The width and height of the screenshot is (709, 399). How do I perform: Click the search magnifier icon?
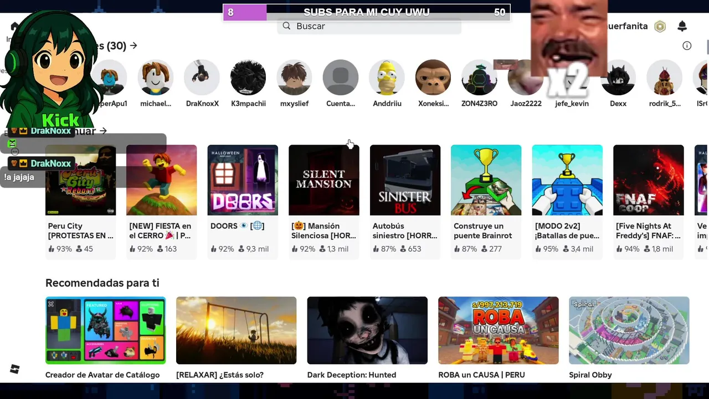click(x=286, y=26)
